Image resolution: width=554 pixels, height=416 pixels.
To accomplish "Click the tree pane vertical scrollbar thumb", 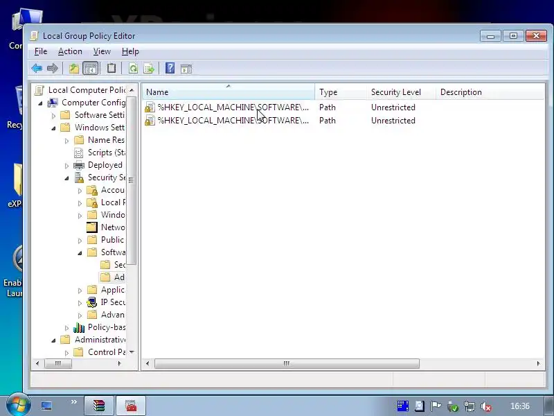I will click(x=131, y=180).
